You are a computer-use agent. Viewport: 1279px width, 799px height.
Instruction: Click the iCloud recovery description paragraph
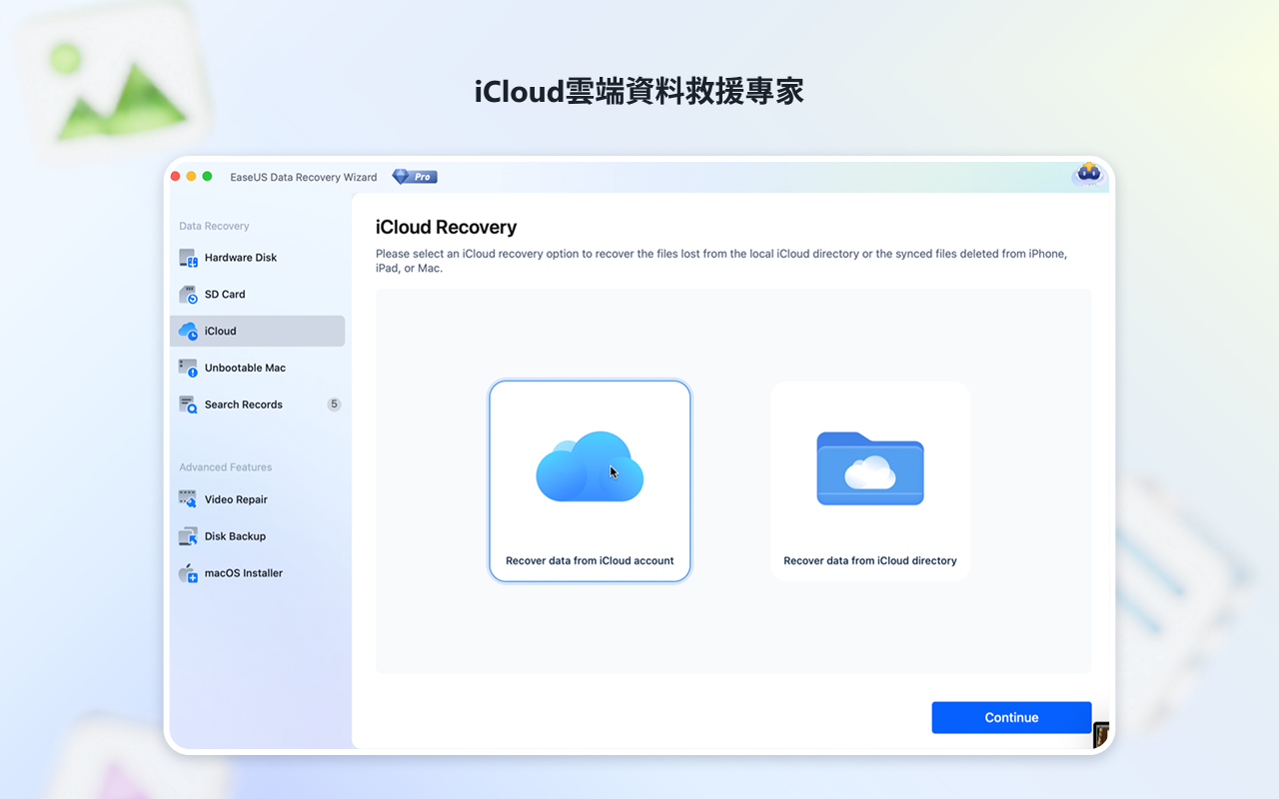[x=720, y=261]
